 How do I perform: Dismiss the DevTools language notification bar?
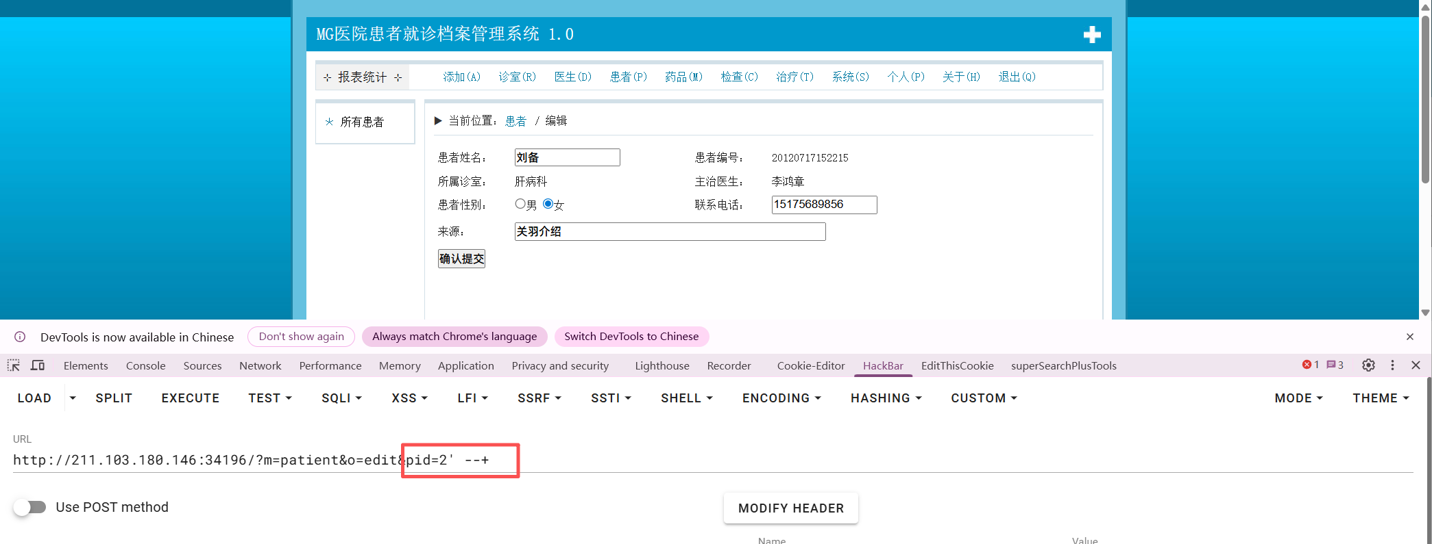pyautogui.click(x=1409, y=337)
